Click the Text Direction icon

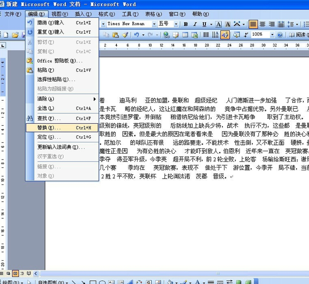tap(215, 35)
